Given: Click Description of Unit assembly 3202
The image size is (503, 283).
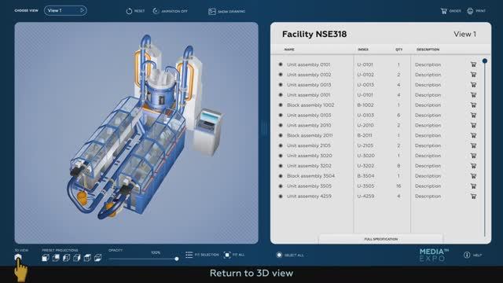Looking at the screenshot, I should coord(428,166).
